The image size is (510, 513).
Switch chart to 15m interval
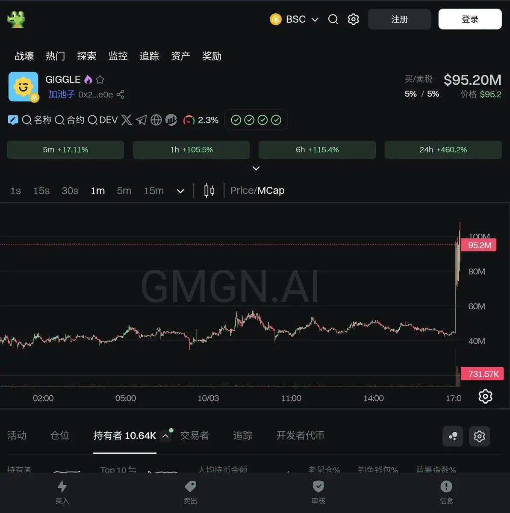[154, 191]
